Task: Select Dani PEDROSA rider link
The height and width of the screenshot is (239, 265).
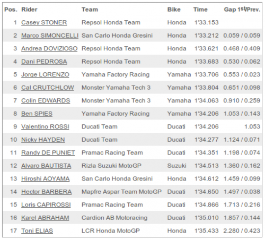Action: (x=44, y=62)
